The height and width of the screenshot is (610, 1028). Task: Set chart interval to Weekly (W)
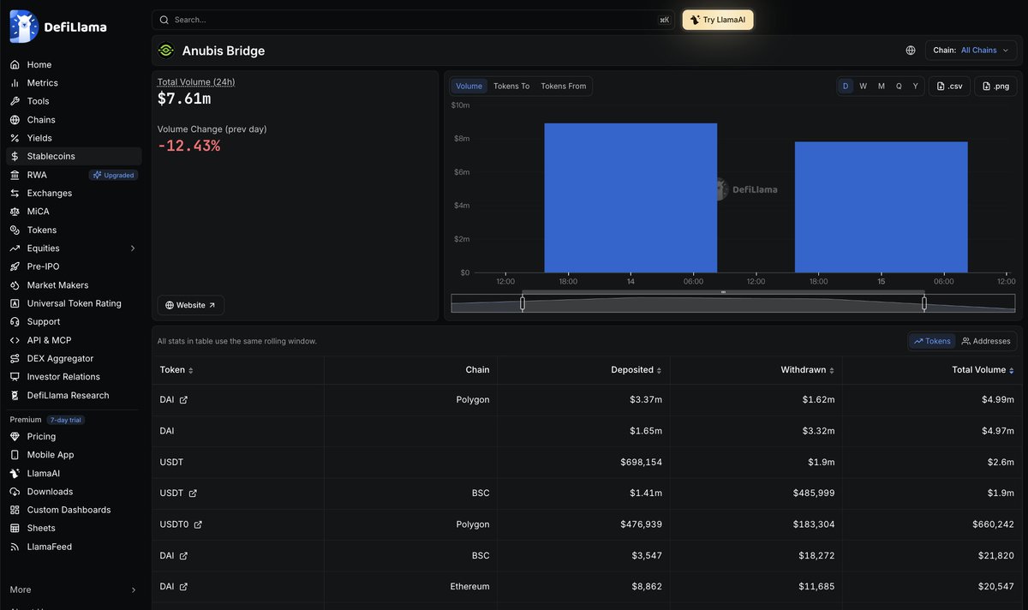(x=864, y=86)
